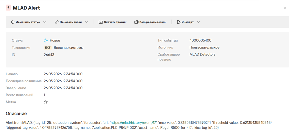Viewport: 292px width, 134px height.
Task: Click the download icon for Скачать трафик
Action: point(101,22)
